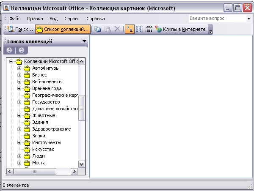
Task: Switch to List view icon
Action: point(139,29)
